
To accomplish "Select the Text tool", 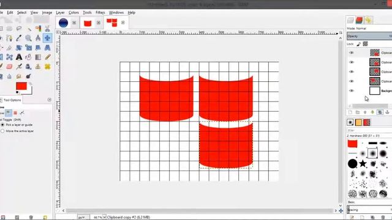I will (19, 57).
